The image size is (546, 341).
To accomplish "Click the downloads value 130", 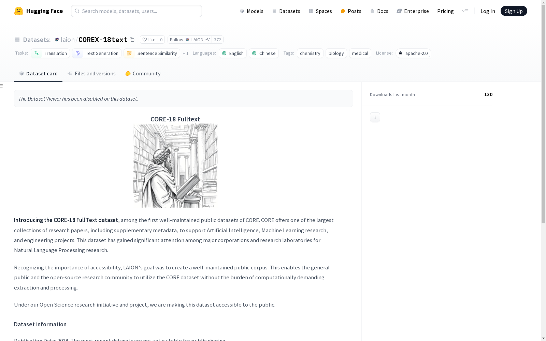I will [488, 94].
